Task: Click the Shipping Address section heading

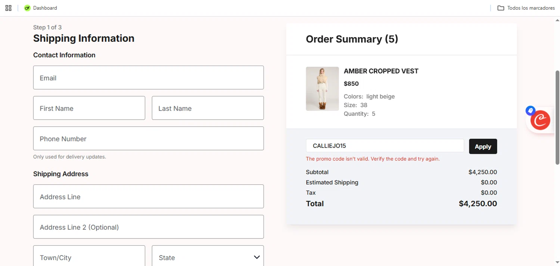Action: pyautogui.click(x=61, y=174)
